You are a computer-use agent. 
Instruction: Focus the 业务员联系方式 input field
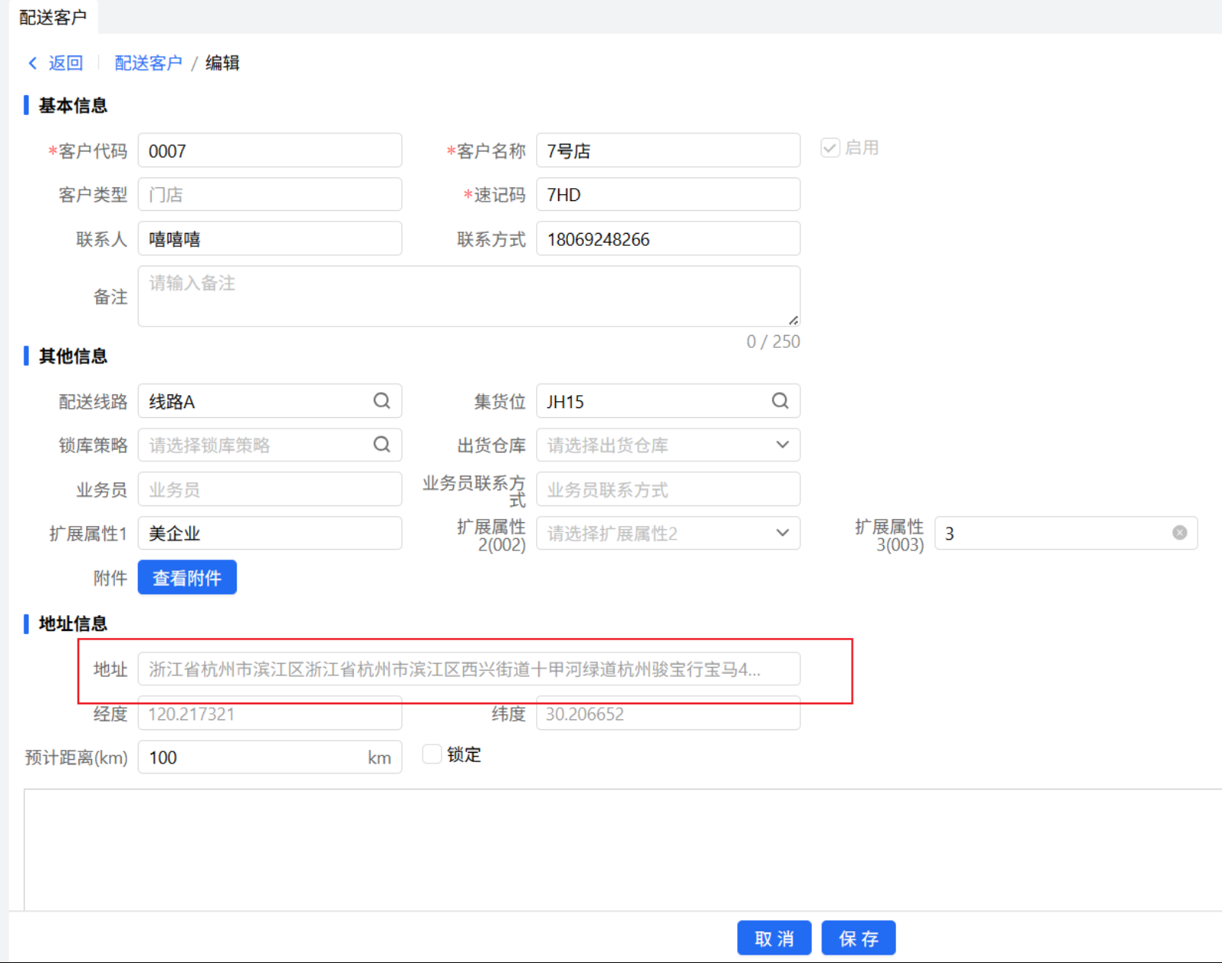click(668, 489)
